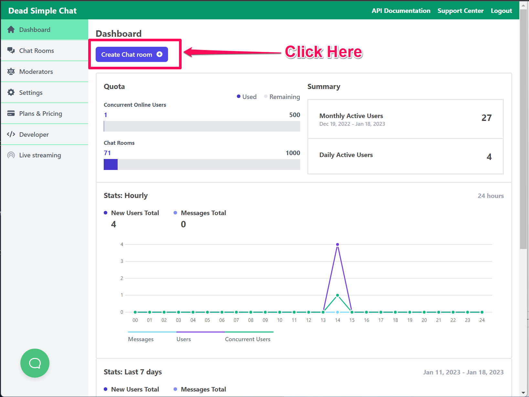Click the Chat Rooms quota progress bar
The width and height of the screenshot is (529, 397).
(x=202, y=164)
